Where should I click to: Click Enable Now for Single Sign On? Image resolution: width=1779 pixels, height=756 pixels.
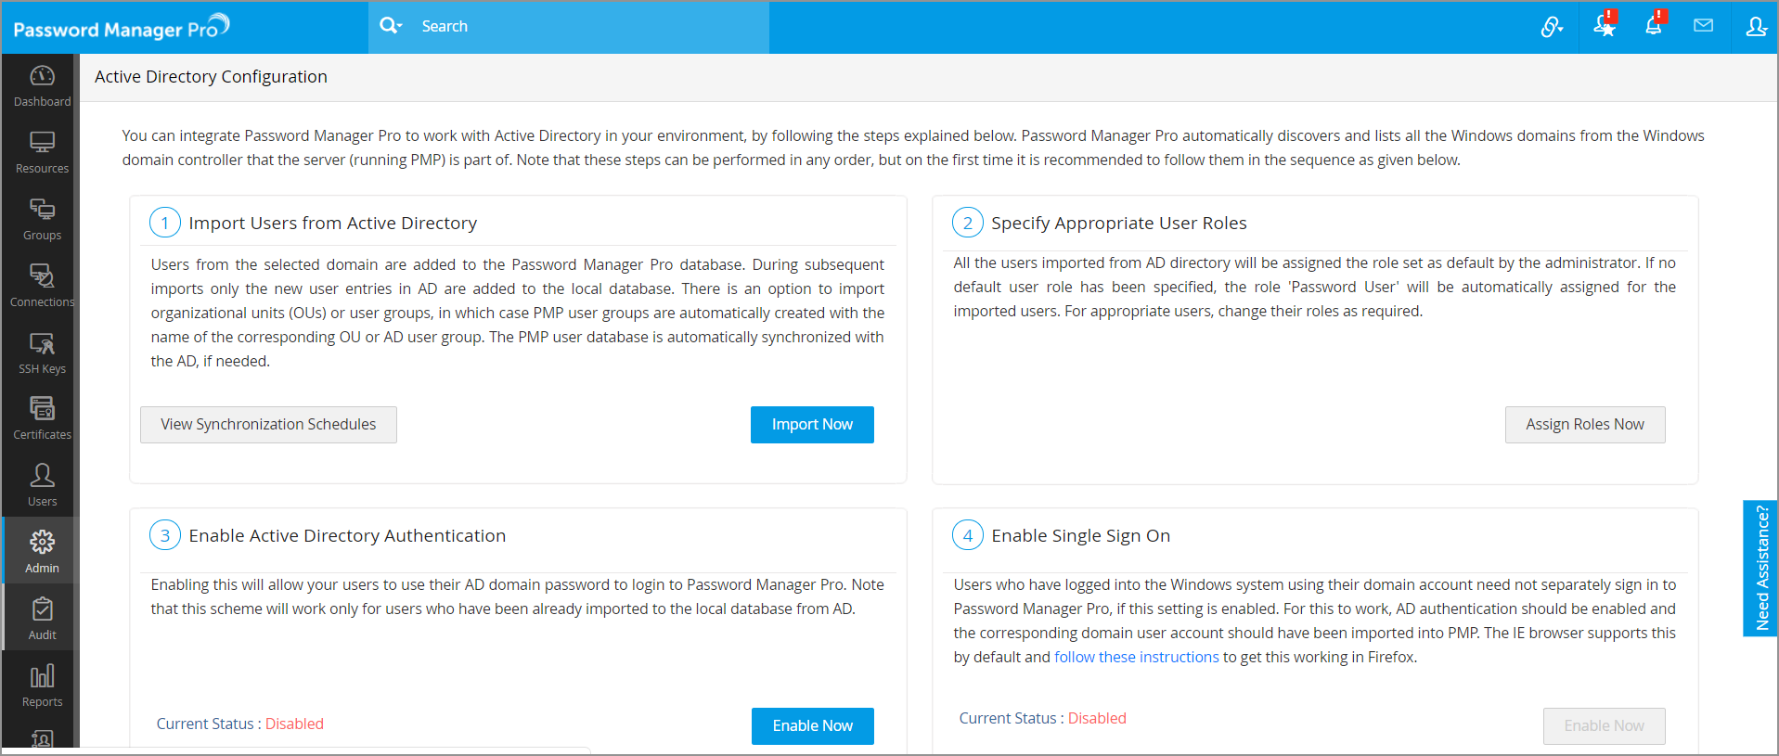pos(1605,726)
